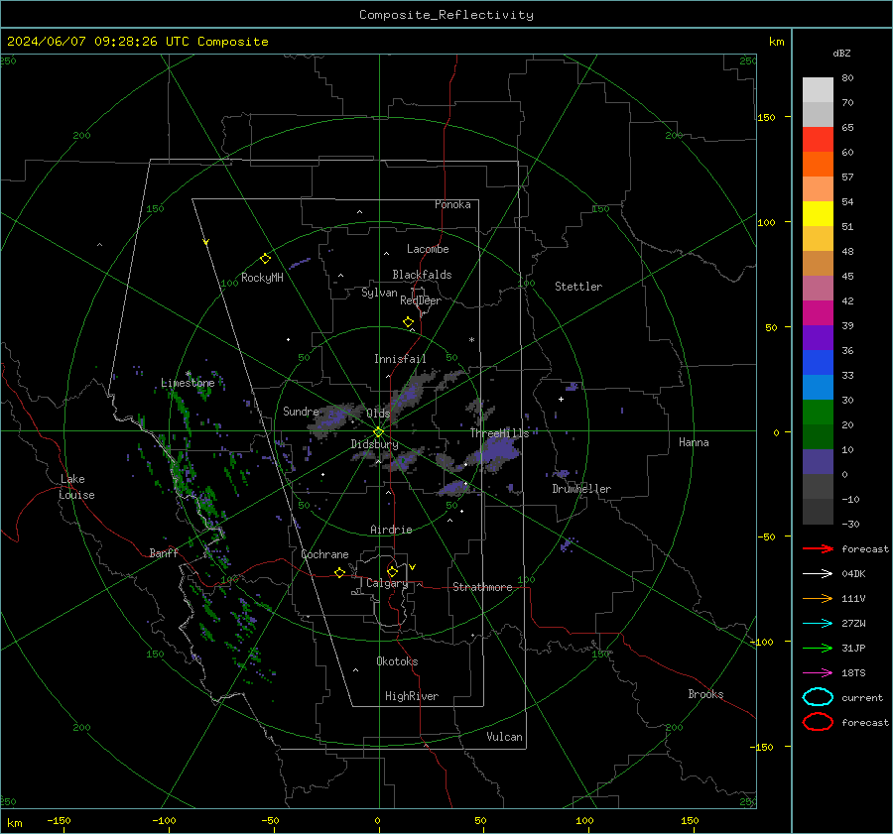The image size is (893, 834).
Task: Click the green 31JP arrow icon
Action: click(x=818, y=648)
